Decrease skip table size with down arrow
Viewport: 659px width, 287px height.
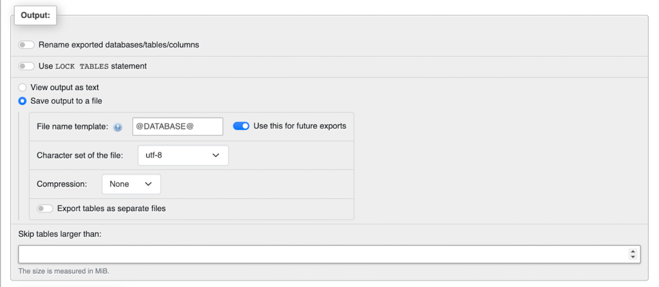(x=633, y=257)
